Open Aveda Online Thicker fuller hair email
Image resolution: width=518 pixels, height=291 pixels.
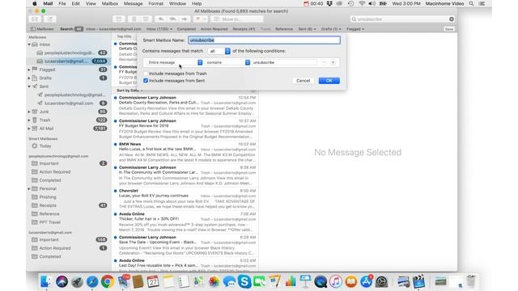tap(185, 222)
